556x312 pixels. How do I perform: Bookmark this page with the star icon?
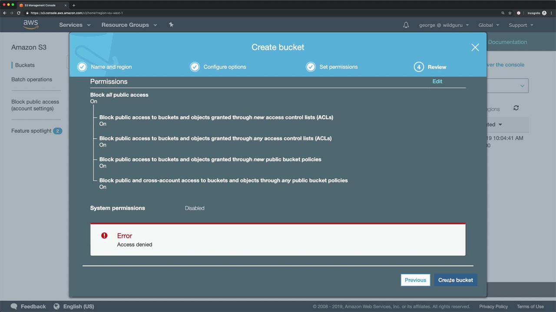click(510, 13)
